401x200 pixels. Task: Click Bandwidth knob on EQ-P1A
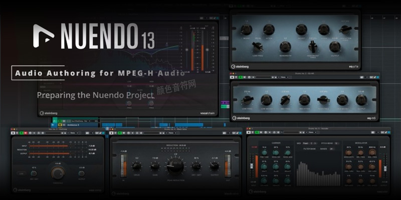[285, 47]
